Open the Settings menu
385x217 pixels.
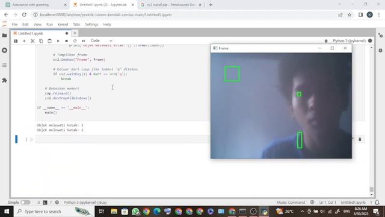click(91, 24)
